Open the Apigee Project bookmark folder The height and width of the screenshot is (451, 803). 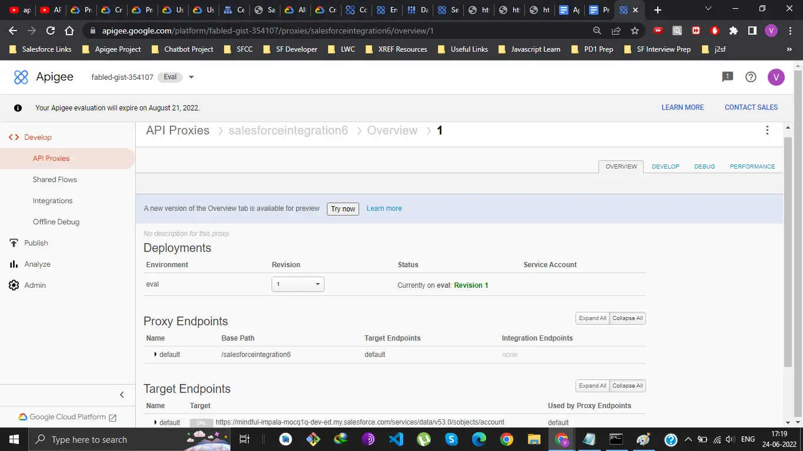pyautogui.click(x=112, y=49)
